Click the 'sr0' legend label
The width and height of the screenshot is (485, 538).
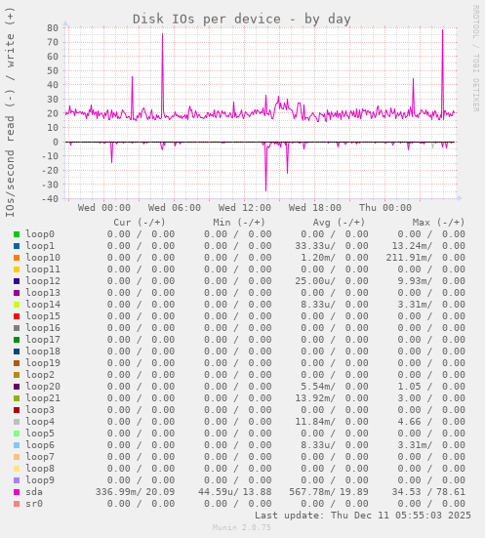(34, 504)
